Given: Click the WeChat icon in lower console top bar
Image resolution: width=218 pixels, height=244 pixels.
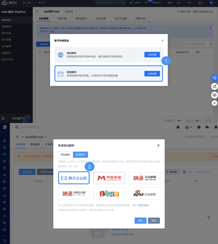Looking at the screenshot, I should click(207, 127).
